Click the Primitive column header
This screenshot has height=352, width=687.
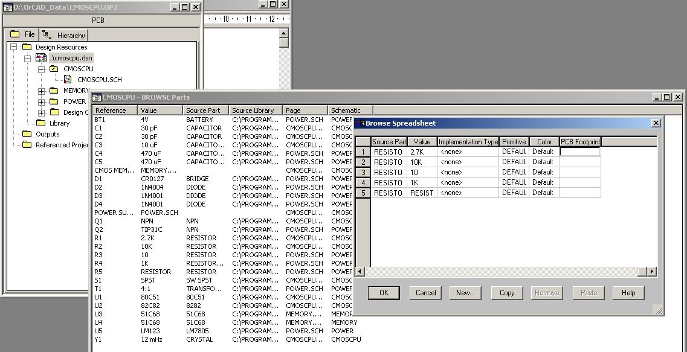(x=514, y=141)
